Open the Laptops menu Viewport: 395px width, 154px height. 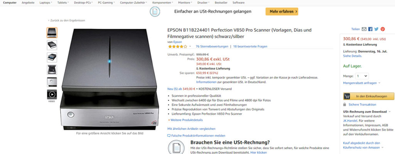pyautogui.click(x=46, y=3)
